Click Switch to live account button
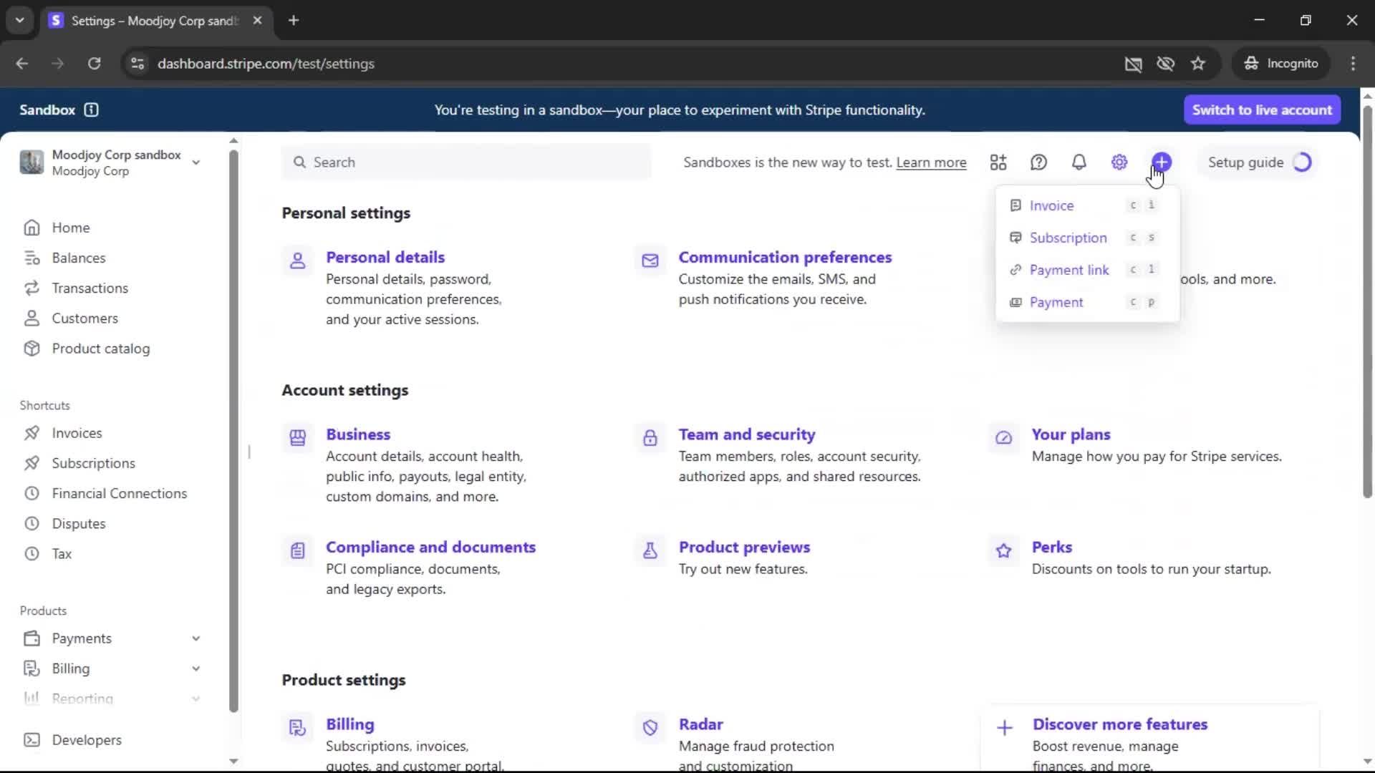1375x773 pixels. click(x=1262, y=110)
